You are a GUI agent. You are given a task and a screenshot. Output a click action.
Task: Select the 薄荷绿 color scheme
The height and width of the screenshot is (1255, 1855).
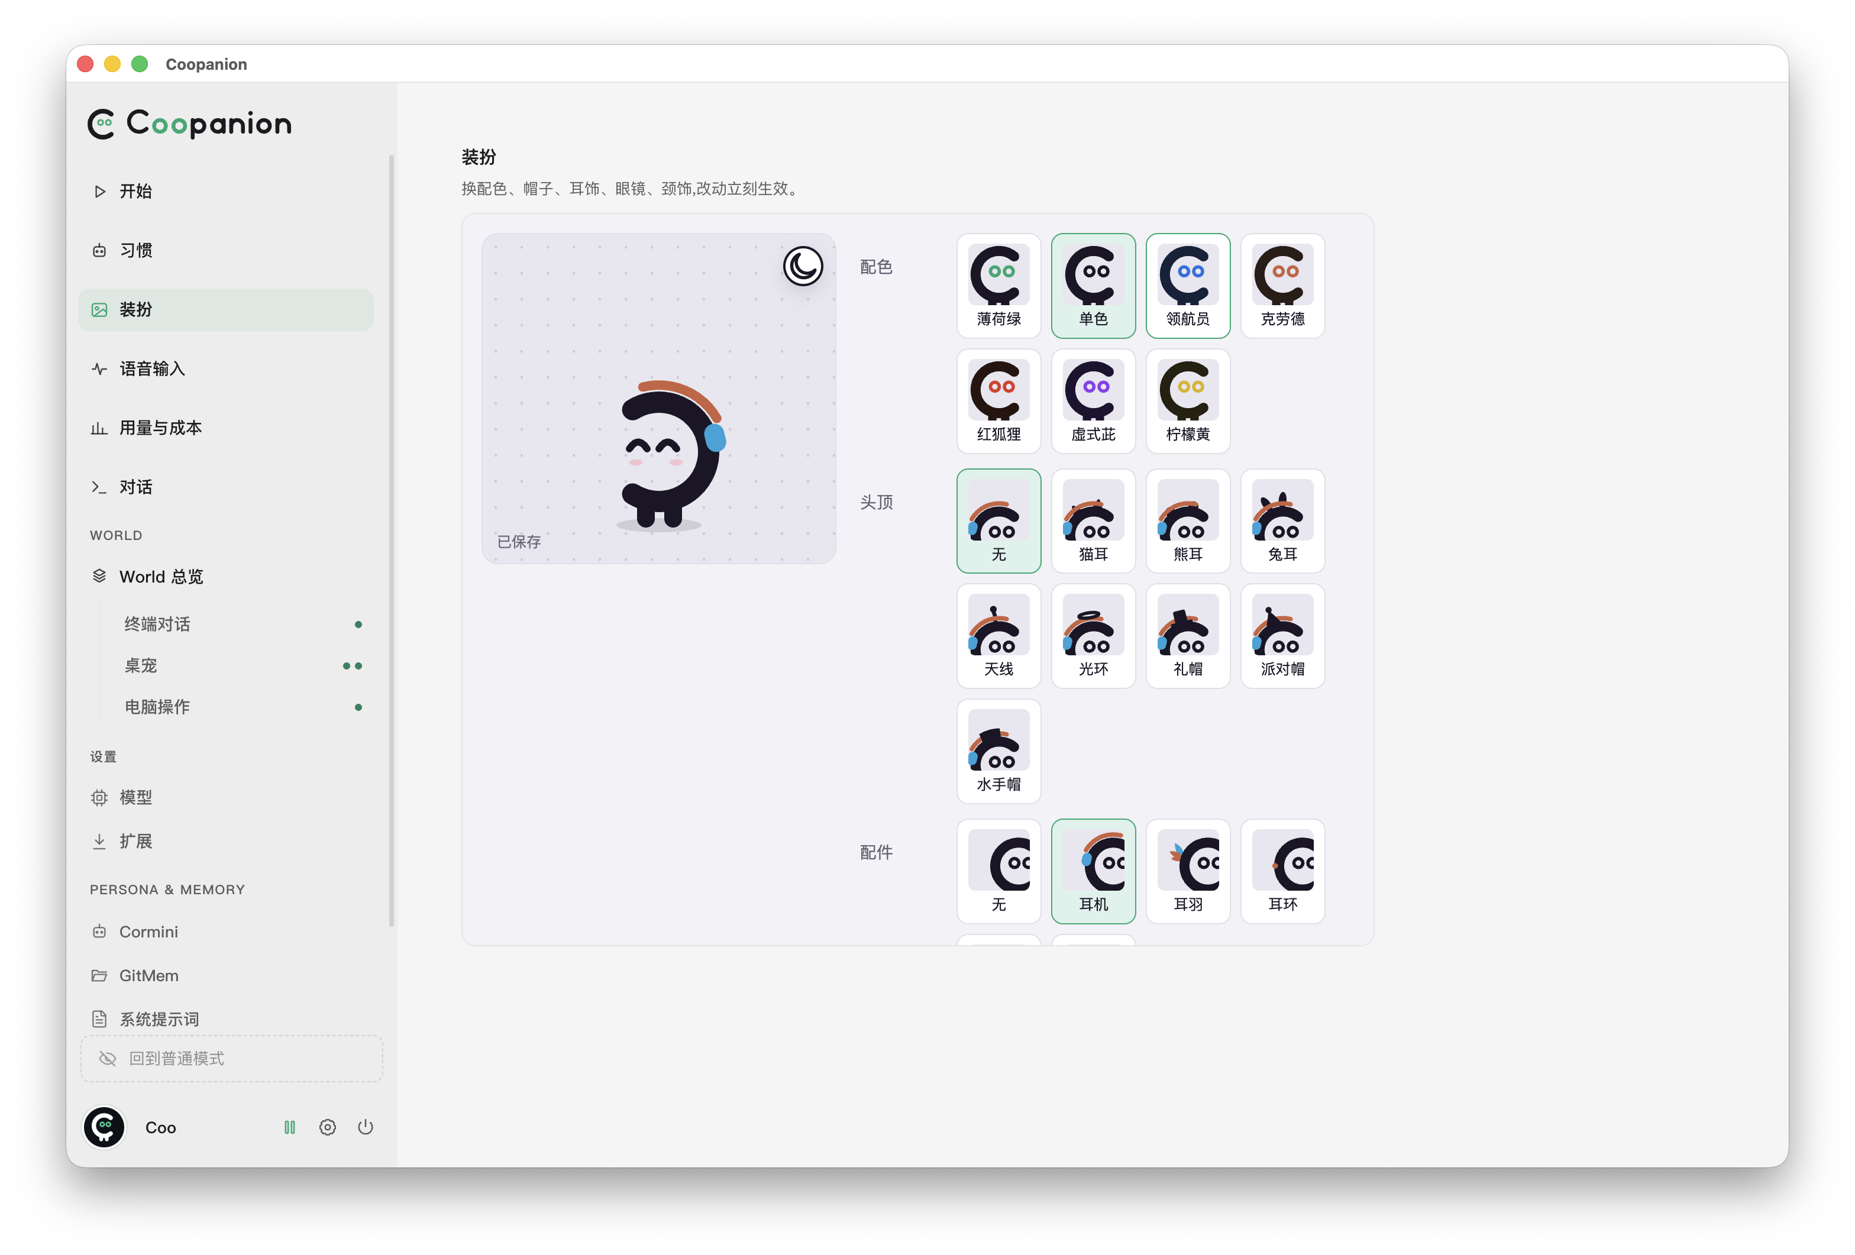click(998, 286)
